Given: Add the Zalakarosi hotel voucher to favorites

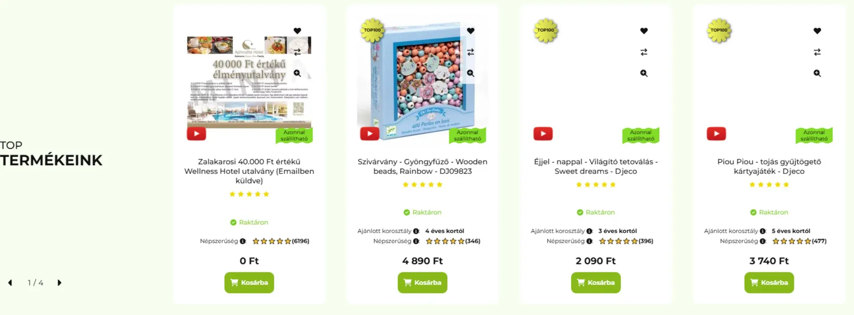Looking at the screenshot, I should 297,31.
